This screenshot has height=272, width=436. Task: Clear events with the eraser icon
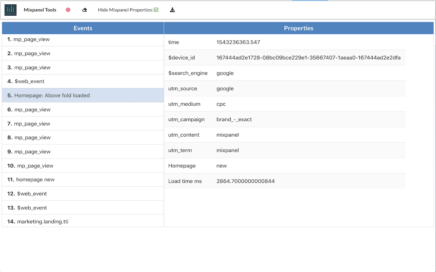point(84,10)
